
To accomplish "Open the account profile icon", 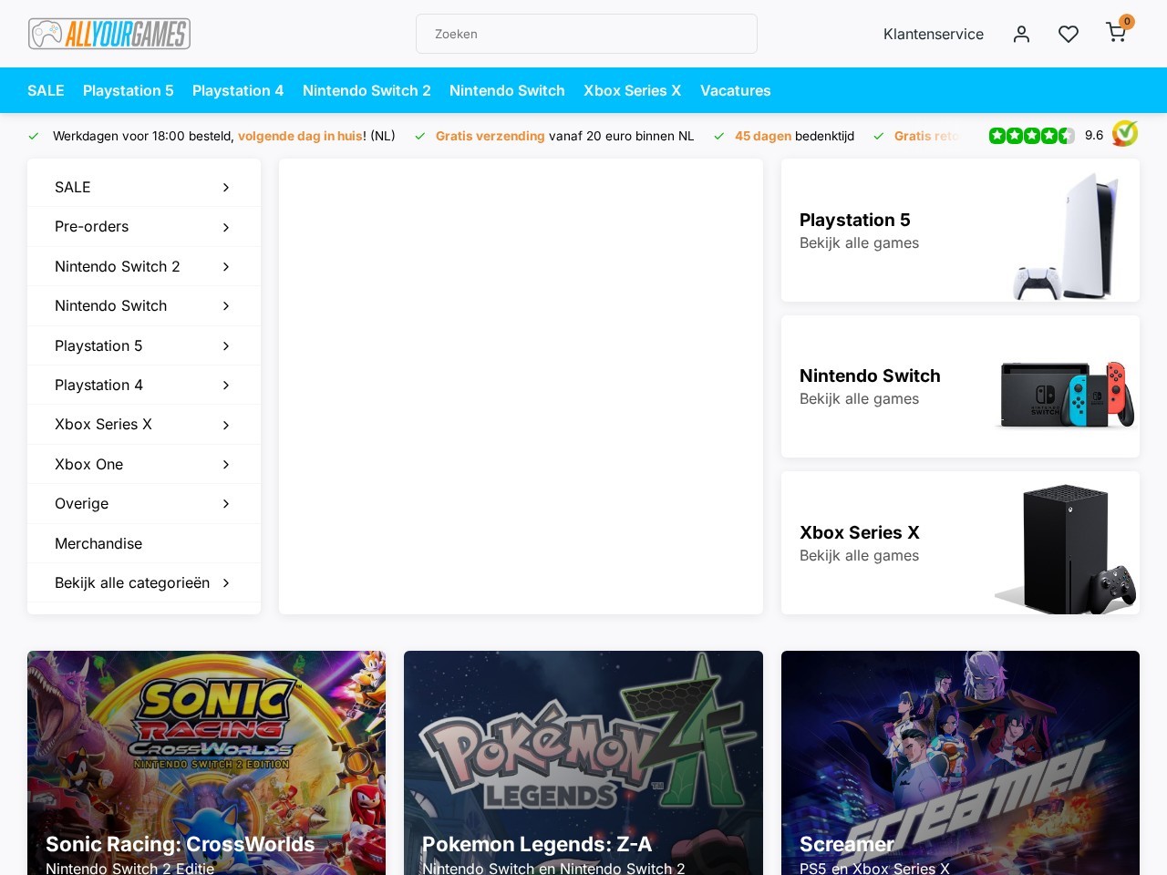I will point(1021,34).
